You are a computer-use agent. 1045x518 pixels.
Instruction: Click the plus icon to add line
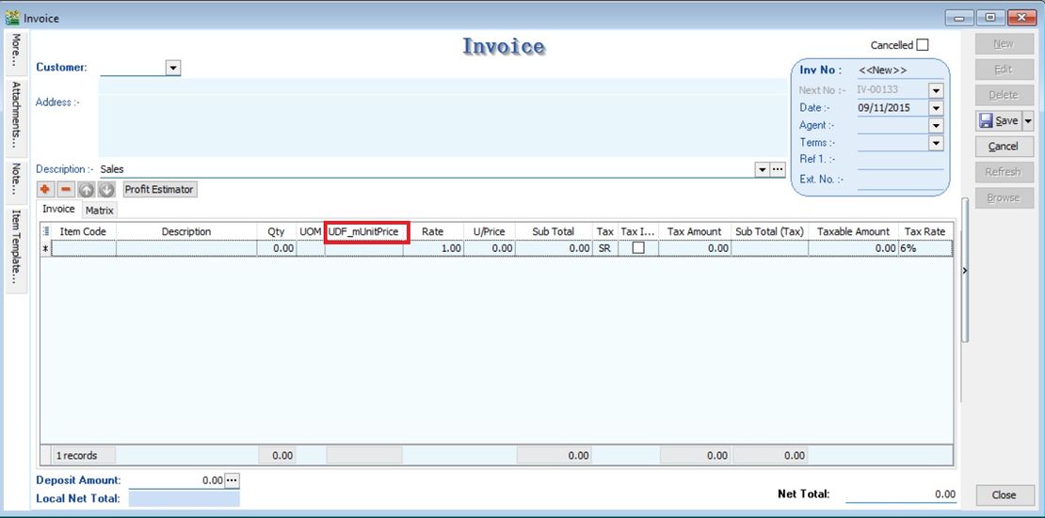point(45,190)
